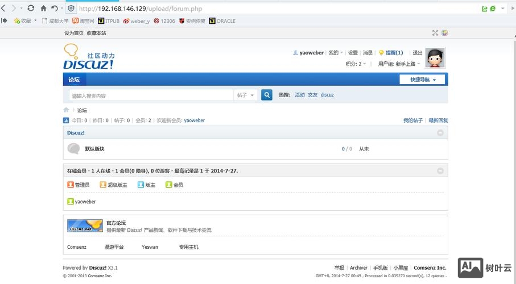Screen dimensions: 516x284
Task: Click the Discuz! logo
Action: (x=89, y=57)
